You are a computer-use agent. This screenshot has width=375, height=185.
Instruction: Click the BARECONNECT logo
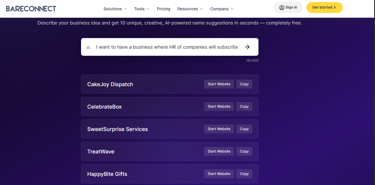[x=31, y=9]
